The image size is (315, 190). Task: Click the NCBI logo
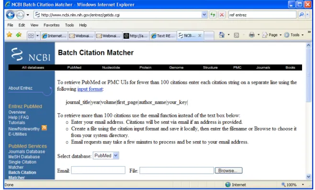(x=31, y=54)
